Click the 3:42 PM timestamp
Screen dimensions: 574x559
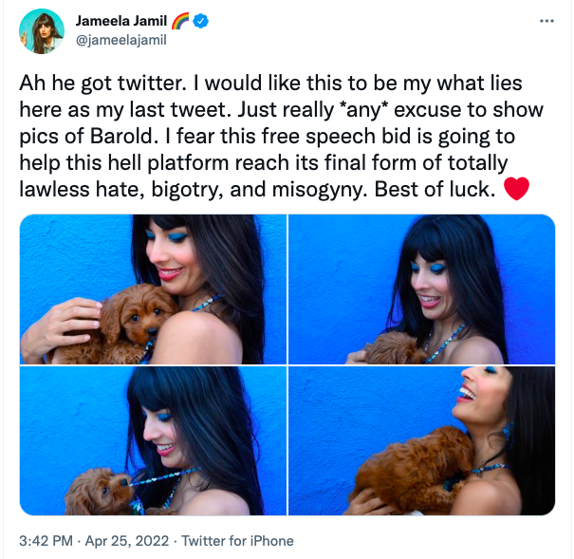pos(46,541)
